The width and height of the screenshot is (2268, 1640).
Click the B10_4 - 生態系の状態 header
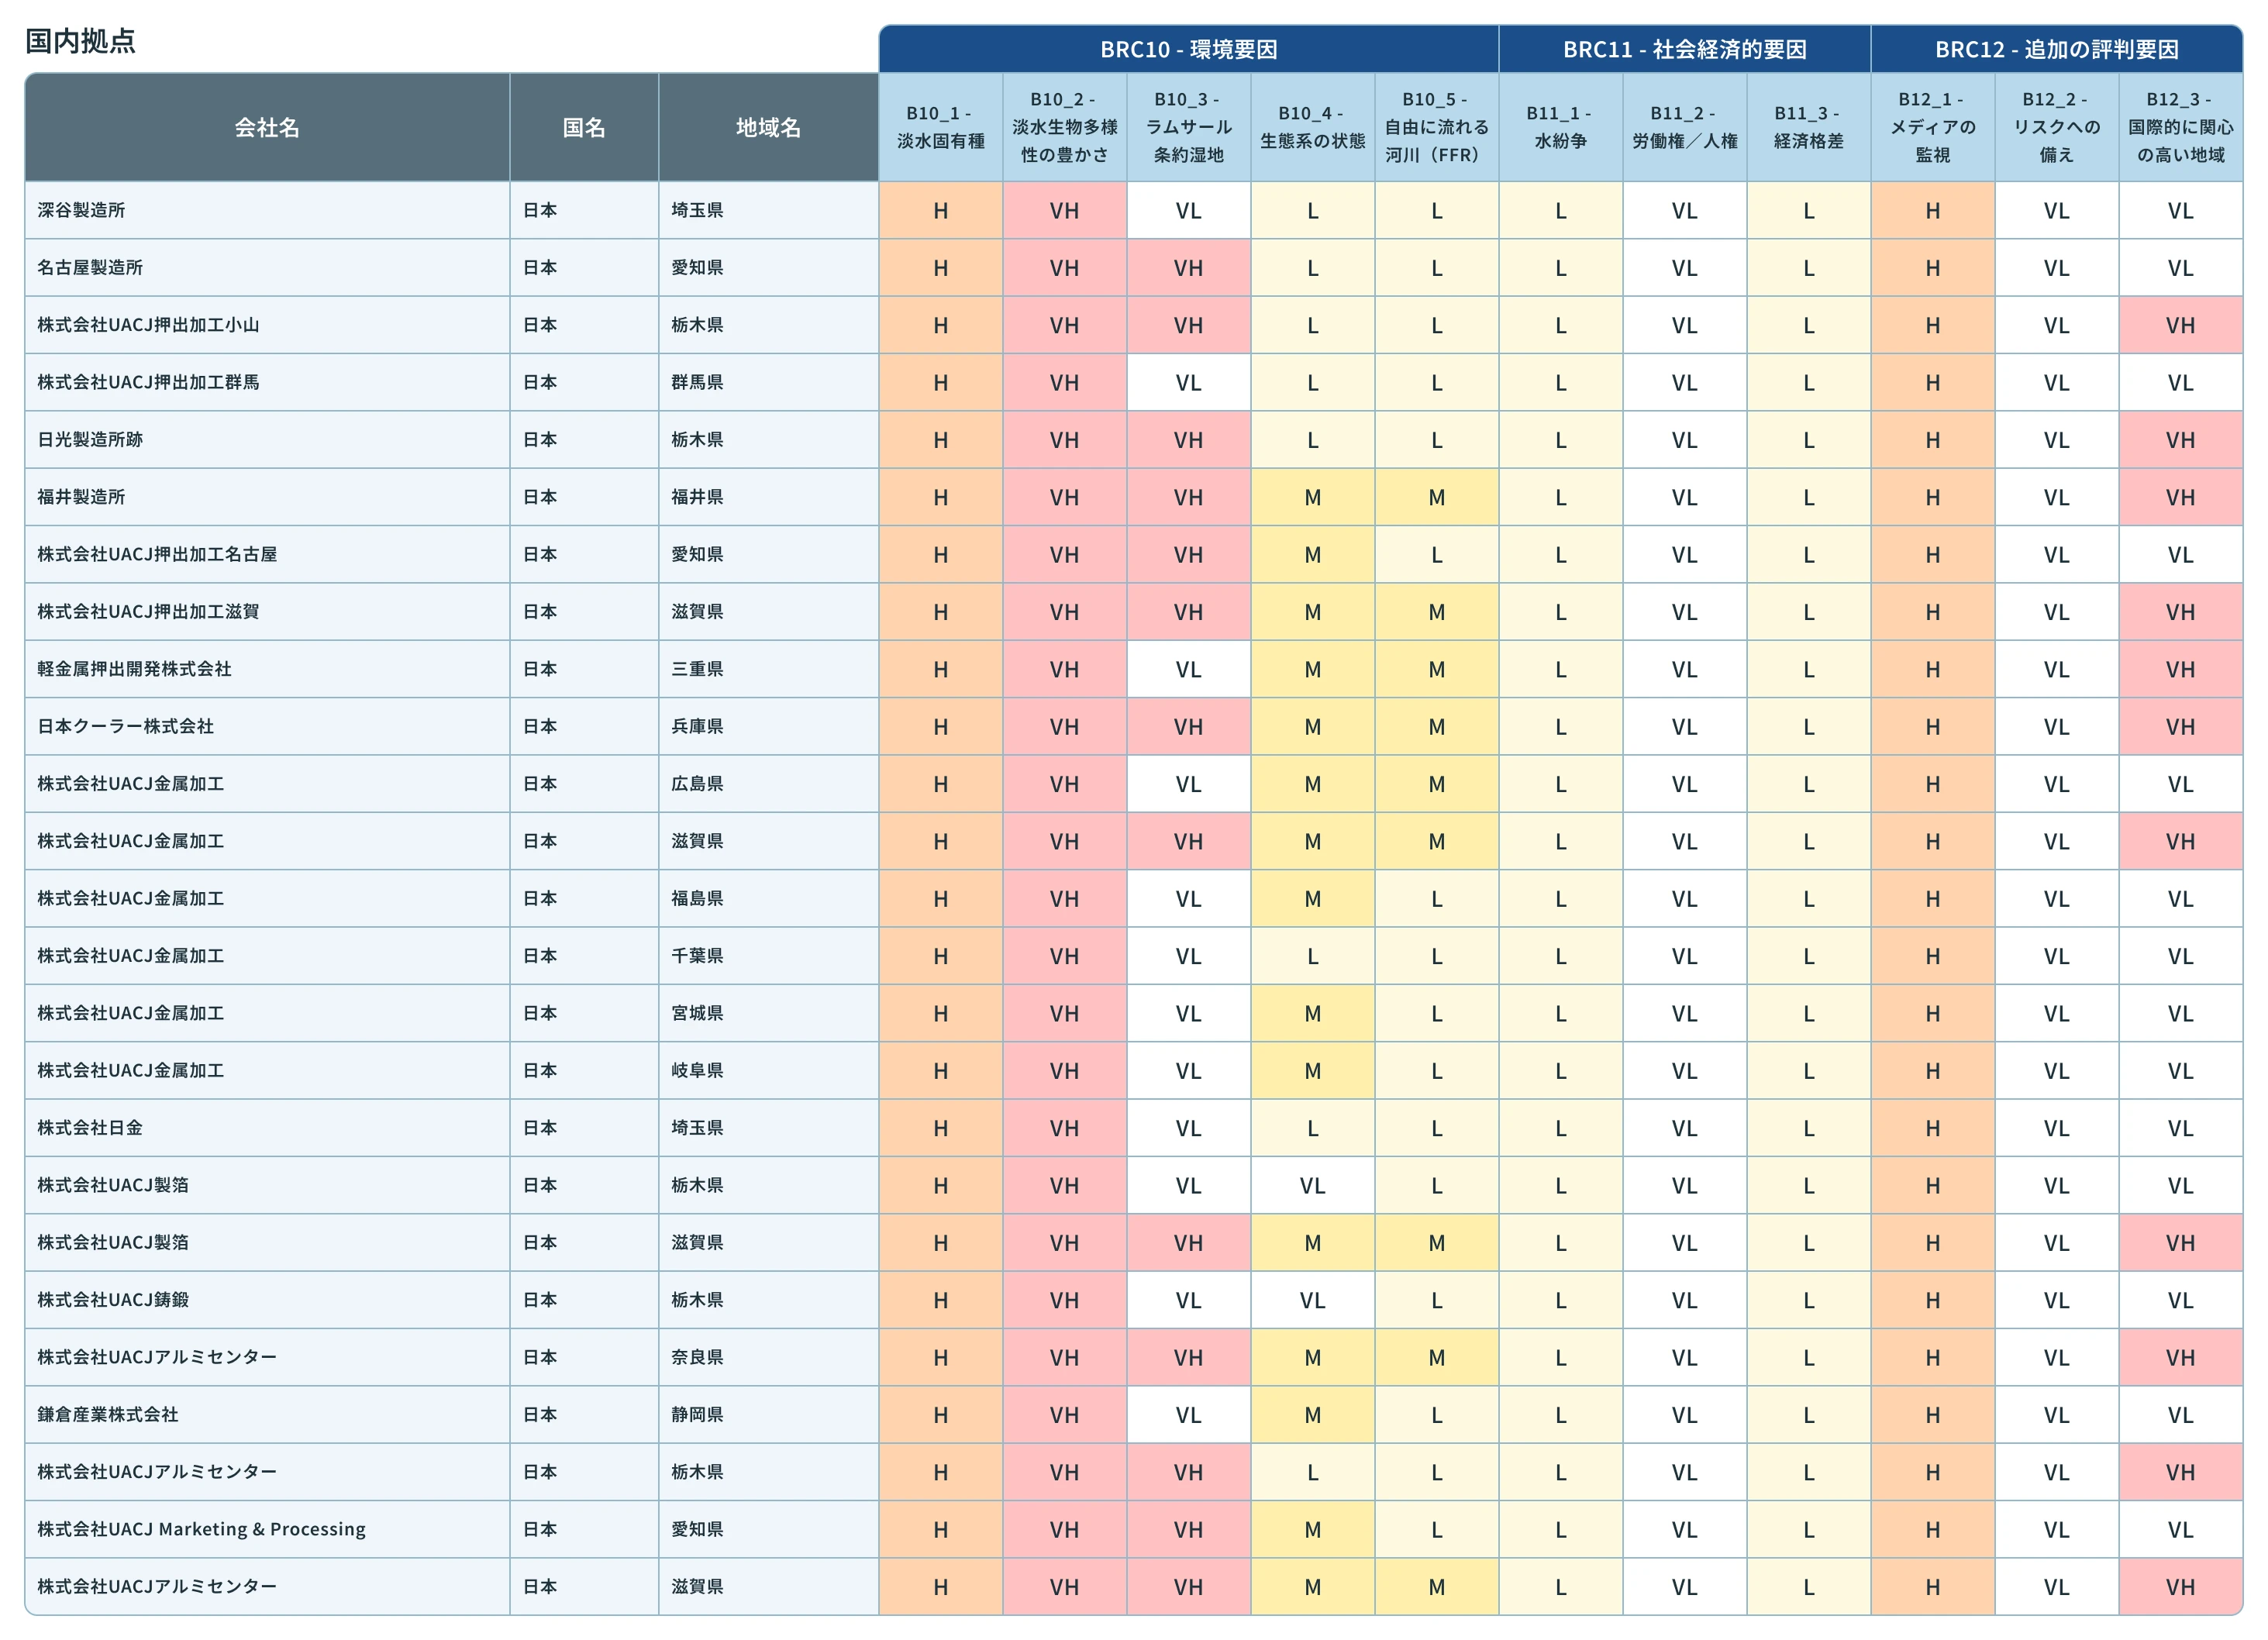click(1313, 127)
